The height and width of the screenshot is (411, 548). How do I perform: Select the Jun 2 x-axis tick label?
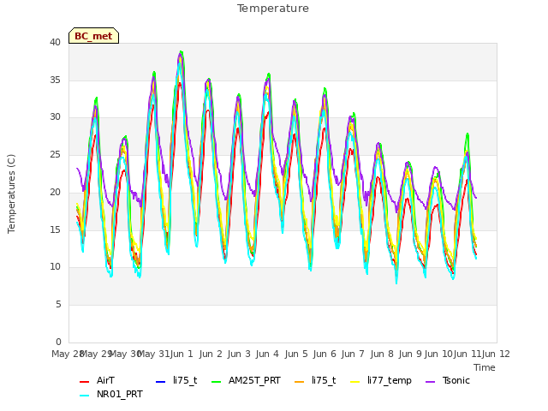pyautogui.click(x=211, y=354)
